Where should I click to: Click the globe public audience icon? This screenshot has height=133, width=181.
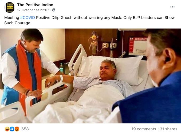(x=54, y=10)
